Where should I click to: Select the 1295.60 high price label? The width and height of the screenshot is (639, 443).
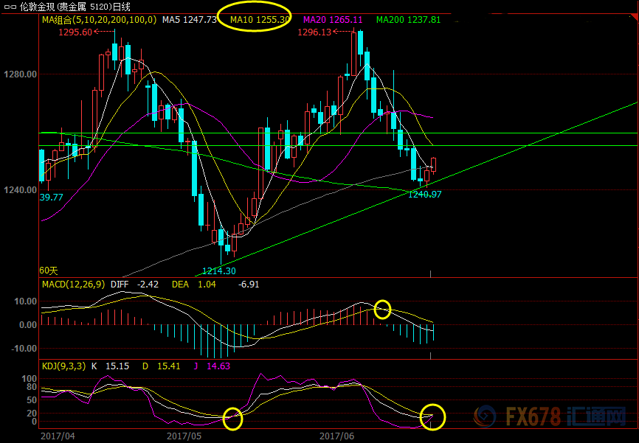75,32
